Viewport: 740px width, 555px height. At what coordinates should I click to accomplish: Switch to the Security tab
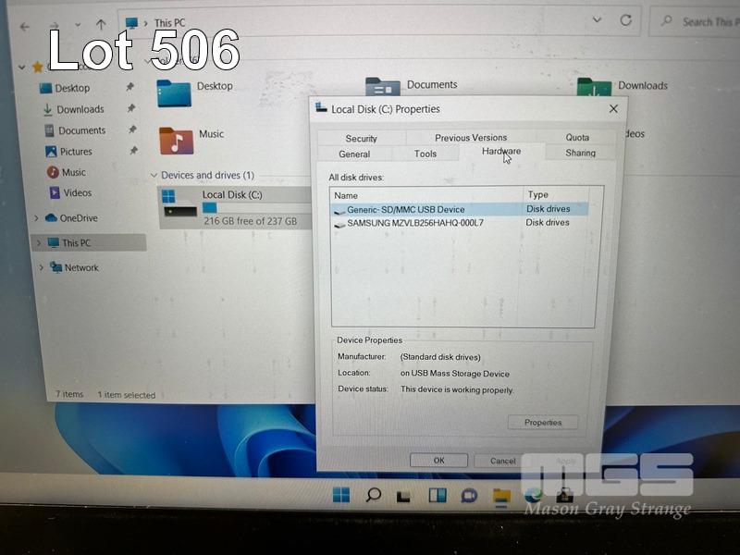361,138
